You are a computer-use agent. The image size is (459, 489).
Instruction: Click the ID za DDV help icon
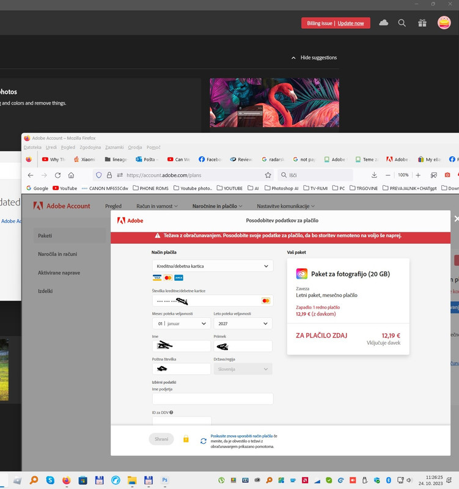pos(171,412)
